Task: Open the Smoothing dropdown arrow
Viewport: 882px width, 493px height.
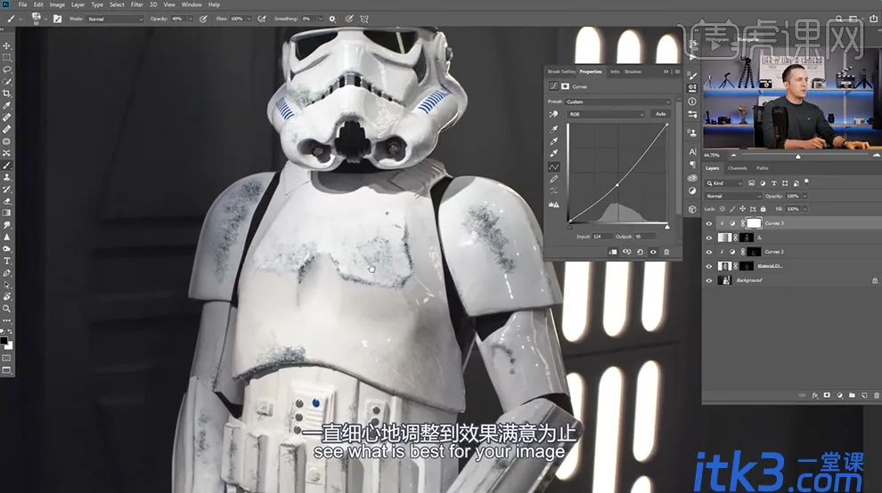Action: (320, 19)
